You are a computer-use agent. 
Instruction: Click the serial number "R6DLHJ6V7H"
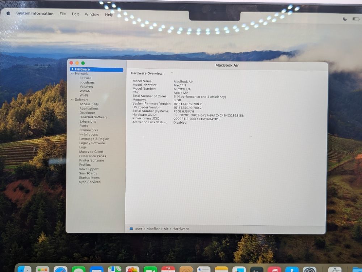184,111
